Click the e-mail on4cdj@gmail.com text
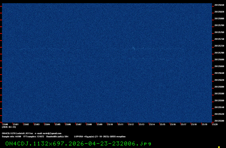The image size is (226, 148). click(48, 133)
